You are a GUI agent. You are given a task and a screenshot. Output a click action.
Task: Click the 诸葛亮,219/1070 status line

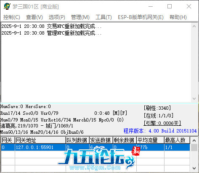click(x=37, y=126)
